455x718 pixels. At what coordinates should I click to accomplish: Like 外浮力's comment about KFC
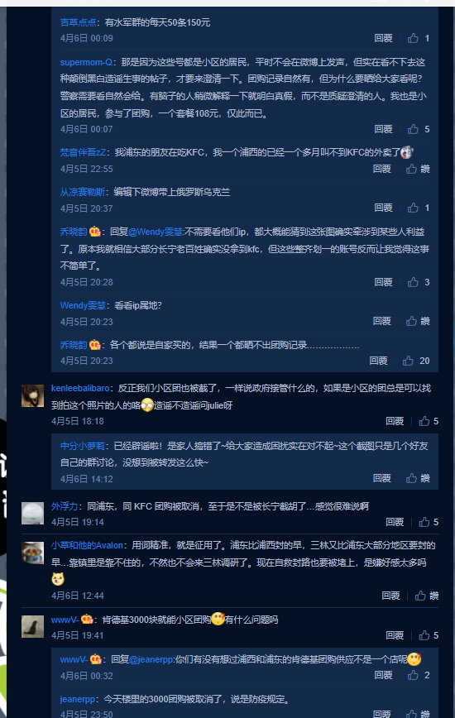424,522
